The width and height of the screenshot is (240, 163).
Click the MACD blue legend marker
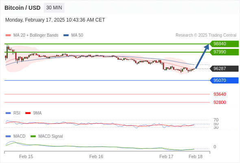pos(8,137)
